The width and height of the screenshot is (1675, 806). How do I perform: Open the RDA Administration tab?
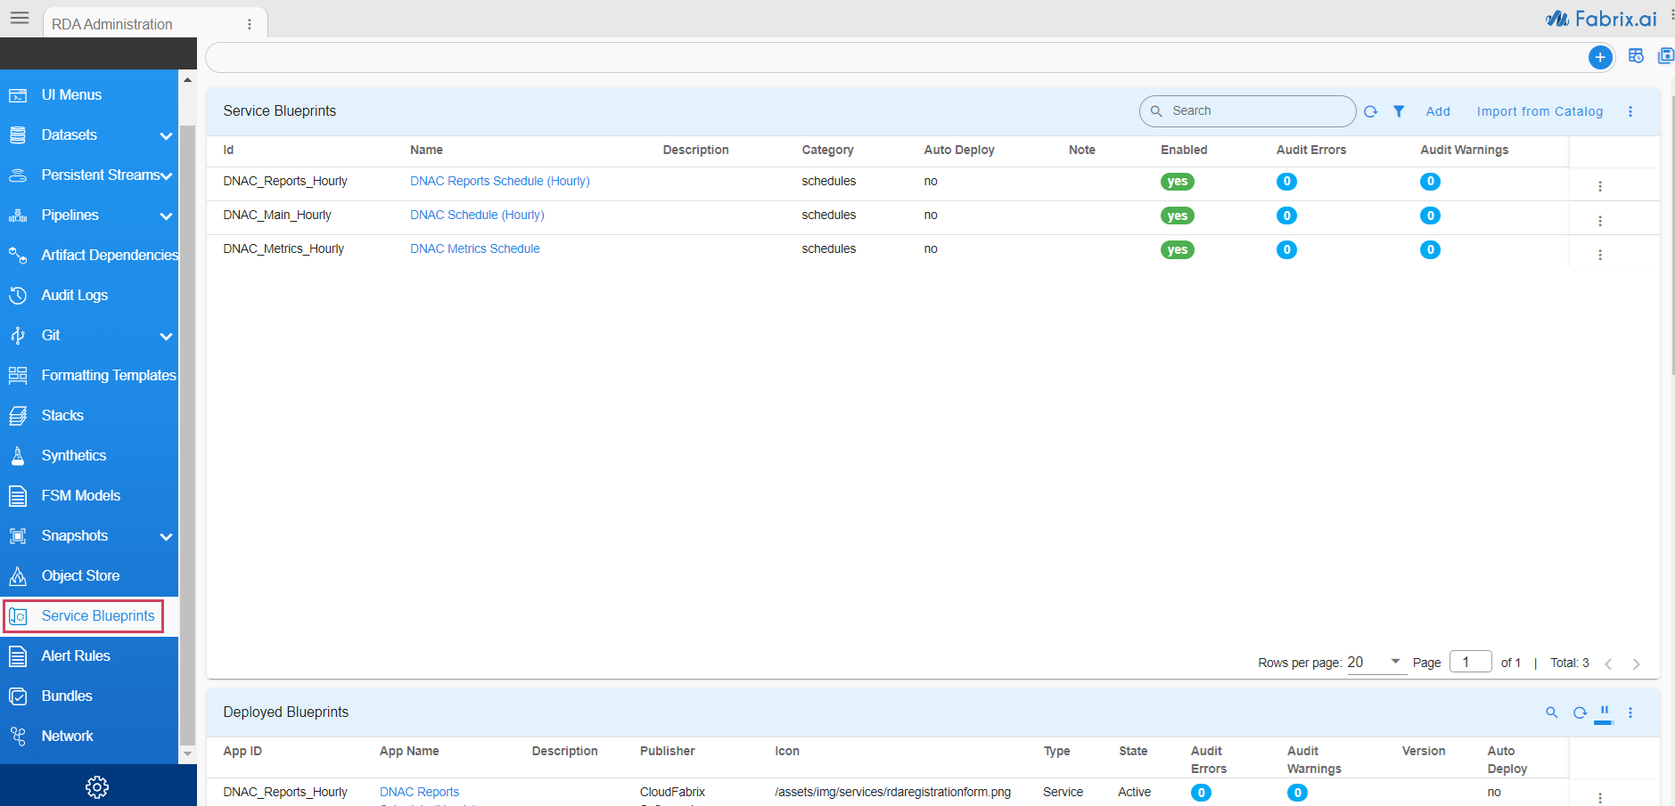[112, 24]
